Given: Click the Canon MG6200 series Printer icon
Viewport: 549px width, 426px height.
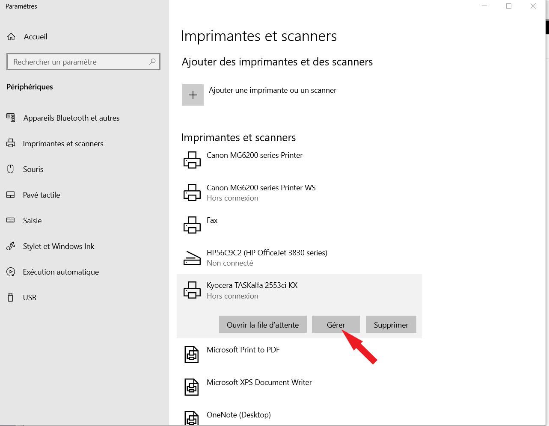Looking at the screenshot, I should (x=192, y=160).
